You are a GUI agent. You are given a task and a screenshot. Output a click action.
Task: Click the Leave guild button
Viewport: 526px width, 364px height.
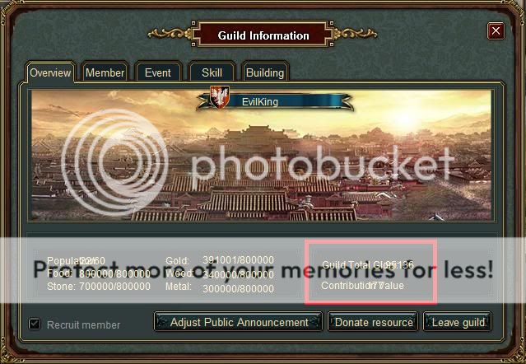(458, 322)
